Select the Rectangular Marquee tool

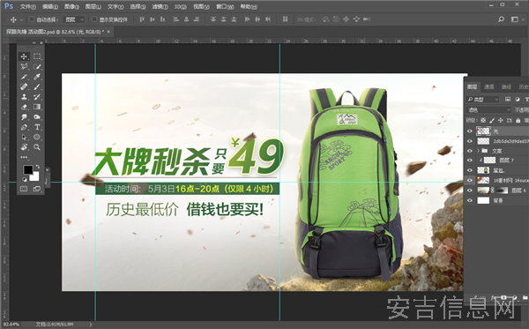point(37,56)
